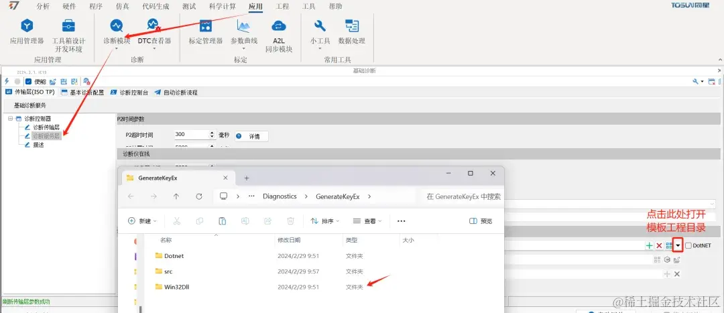This screenshot has width=724, height=313.
Task: Toggle the 使能 enable checkbox
Action: click(x=28, y=81)
